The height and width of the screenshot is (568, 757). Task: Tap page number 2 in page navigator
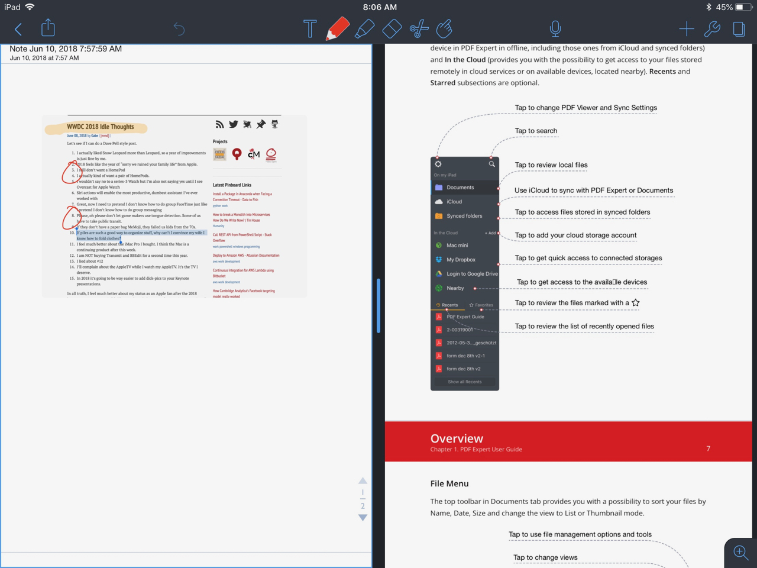pyautogui.click(x=363, y=506)
